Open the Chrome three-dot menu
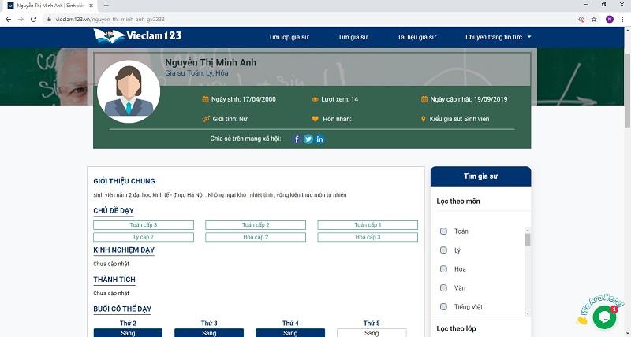The height and width of the screenshot is (337, 631). [622, 19]
